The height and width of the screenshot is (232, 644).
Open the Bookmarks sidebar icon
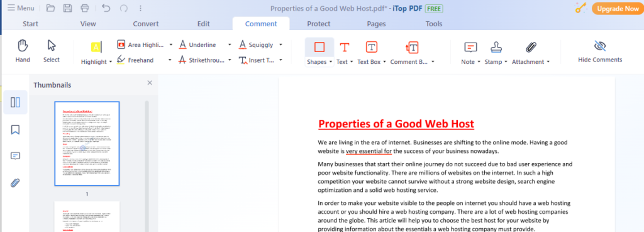(15, 130)
